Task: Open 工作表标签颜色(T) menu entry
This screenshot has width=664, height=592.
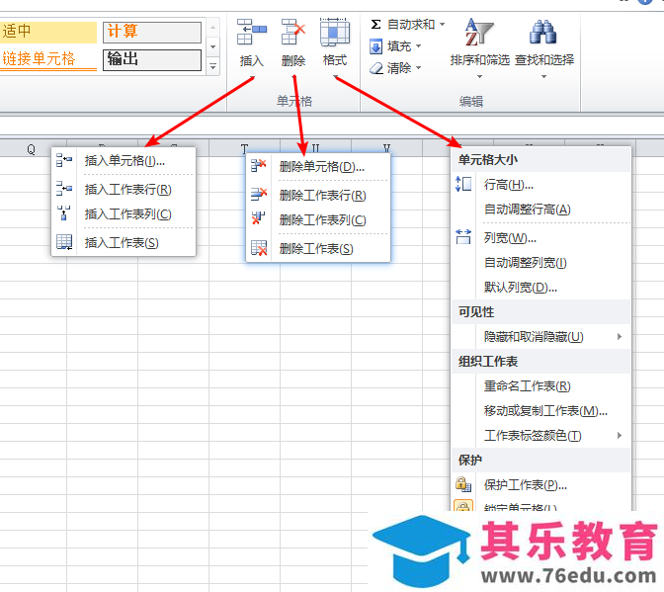Action: 541,435
